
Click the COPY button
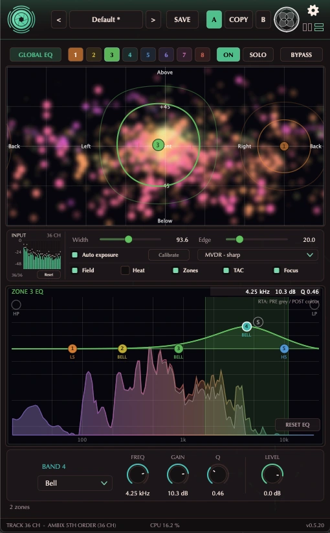coord(238,19)
